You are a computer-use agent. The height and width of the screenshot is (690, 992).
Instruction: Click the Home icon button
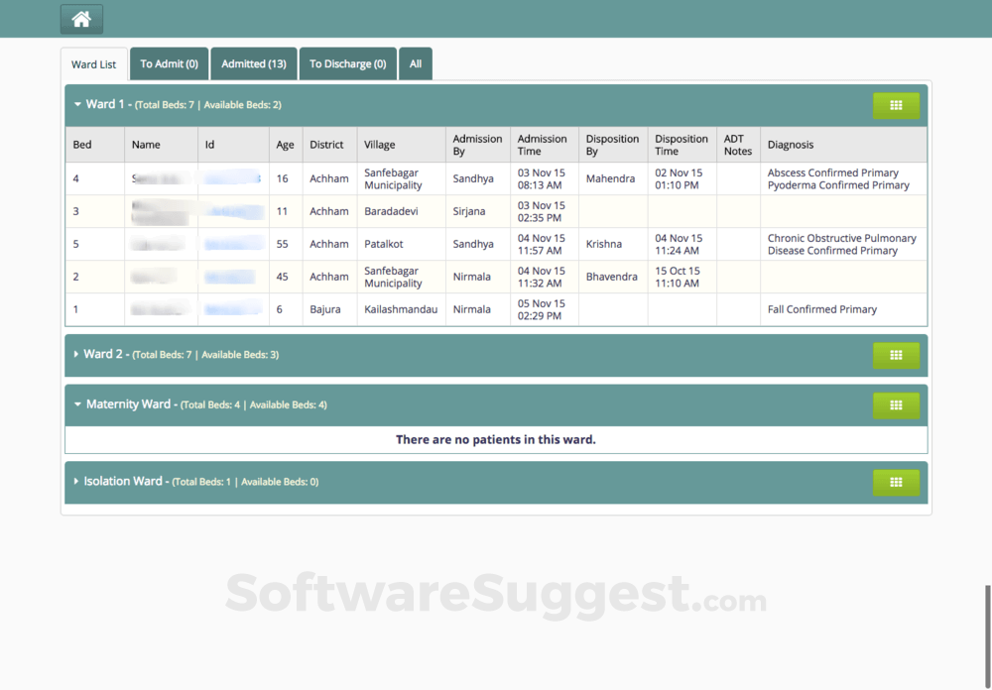click(81, 19)
